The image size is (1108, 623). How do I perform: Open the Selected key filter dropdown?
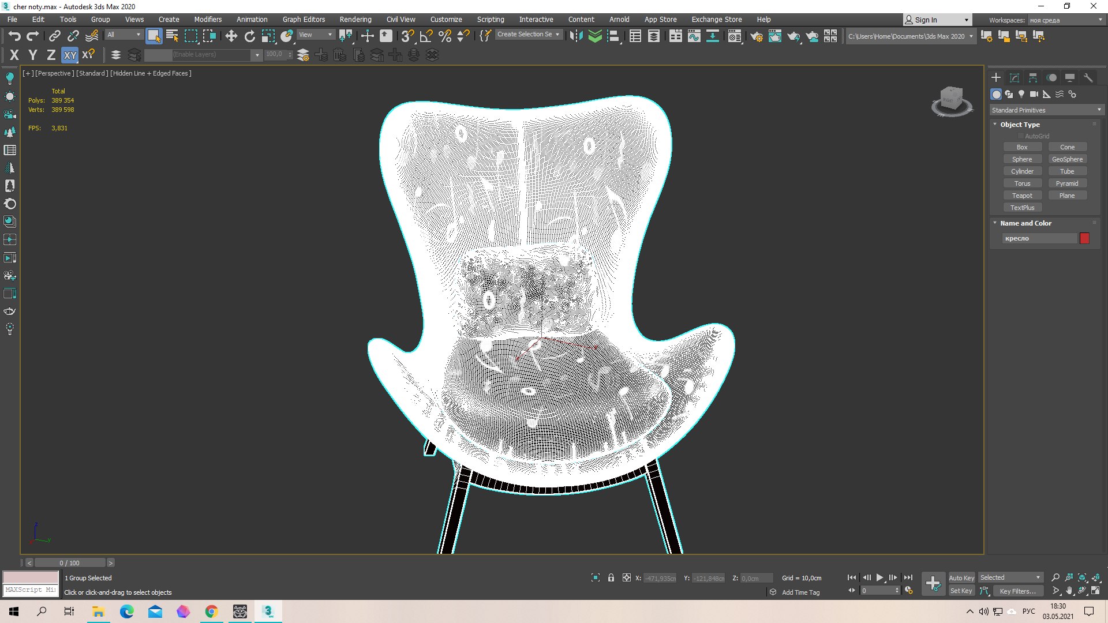(1010, 577)
